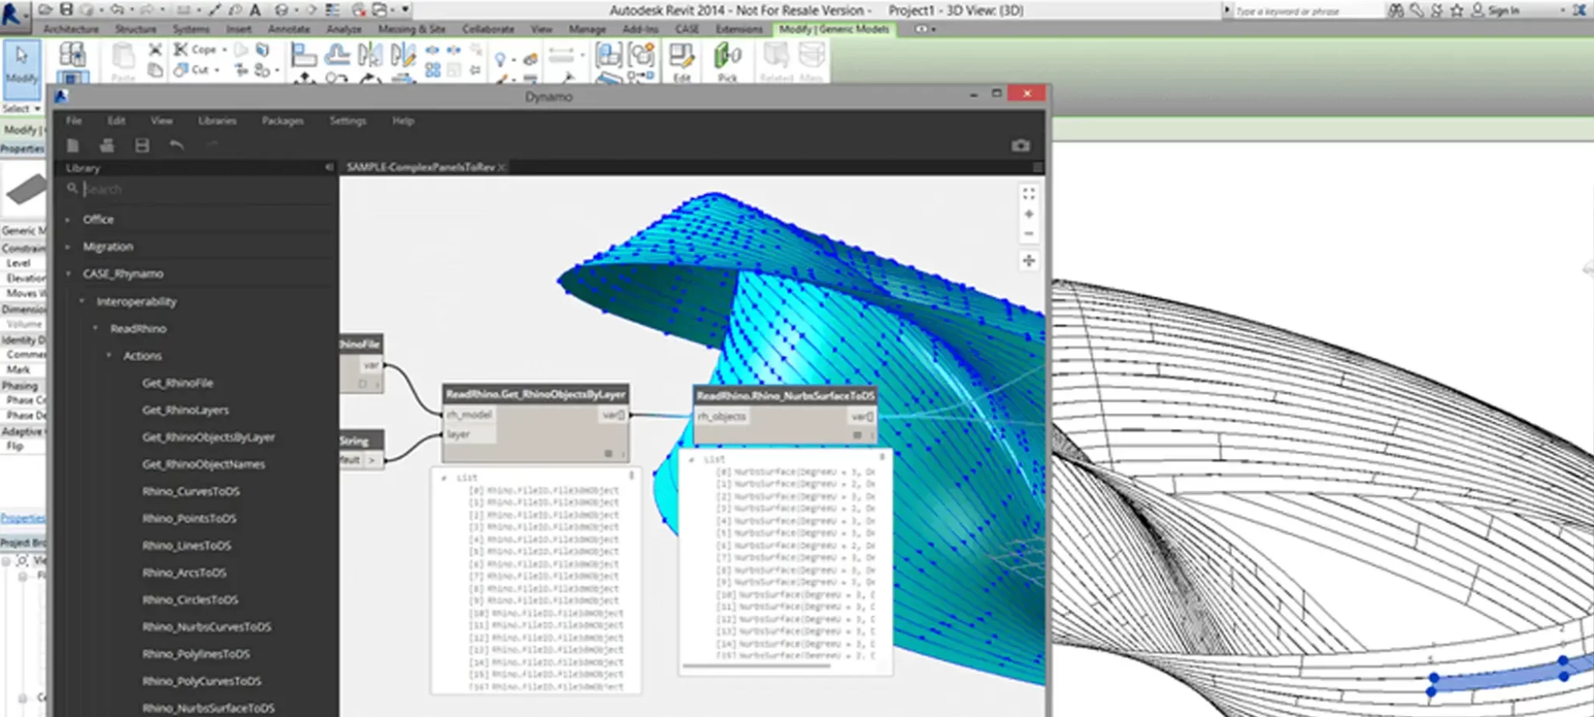
Task: Open Dynamo Libraries menu
Action: pyautogui.click(x=217, y=121)
